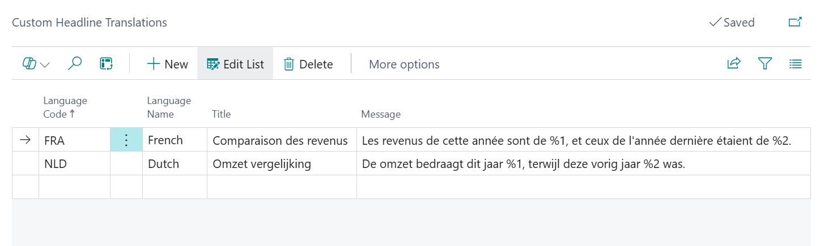Switch list layout view icon

point(796,64)
